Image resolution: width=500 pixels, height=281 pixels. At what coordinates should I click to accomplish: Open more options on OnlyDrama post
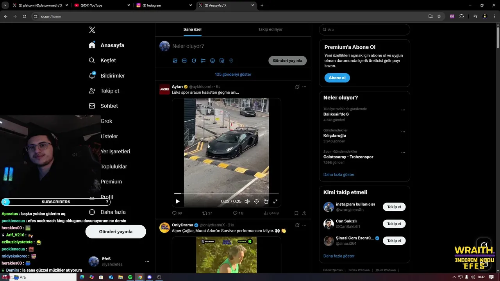pos(304,225)
